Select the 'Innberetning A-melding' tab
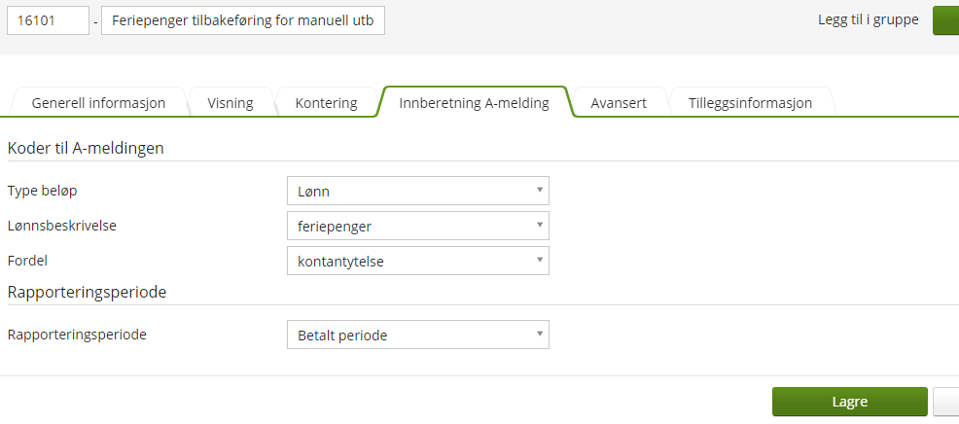Screen dimensions: 959x424 coord(474,103)
